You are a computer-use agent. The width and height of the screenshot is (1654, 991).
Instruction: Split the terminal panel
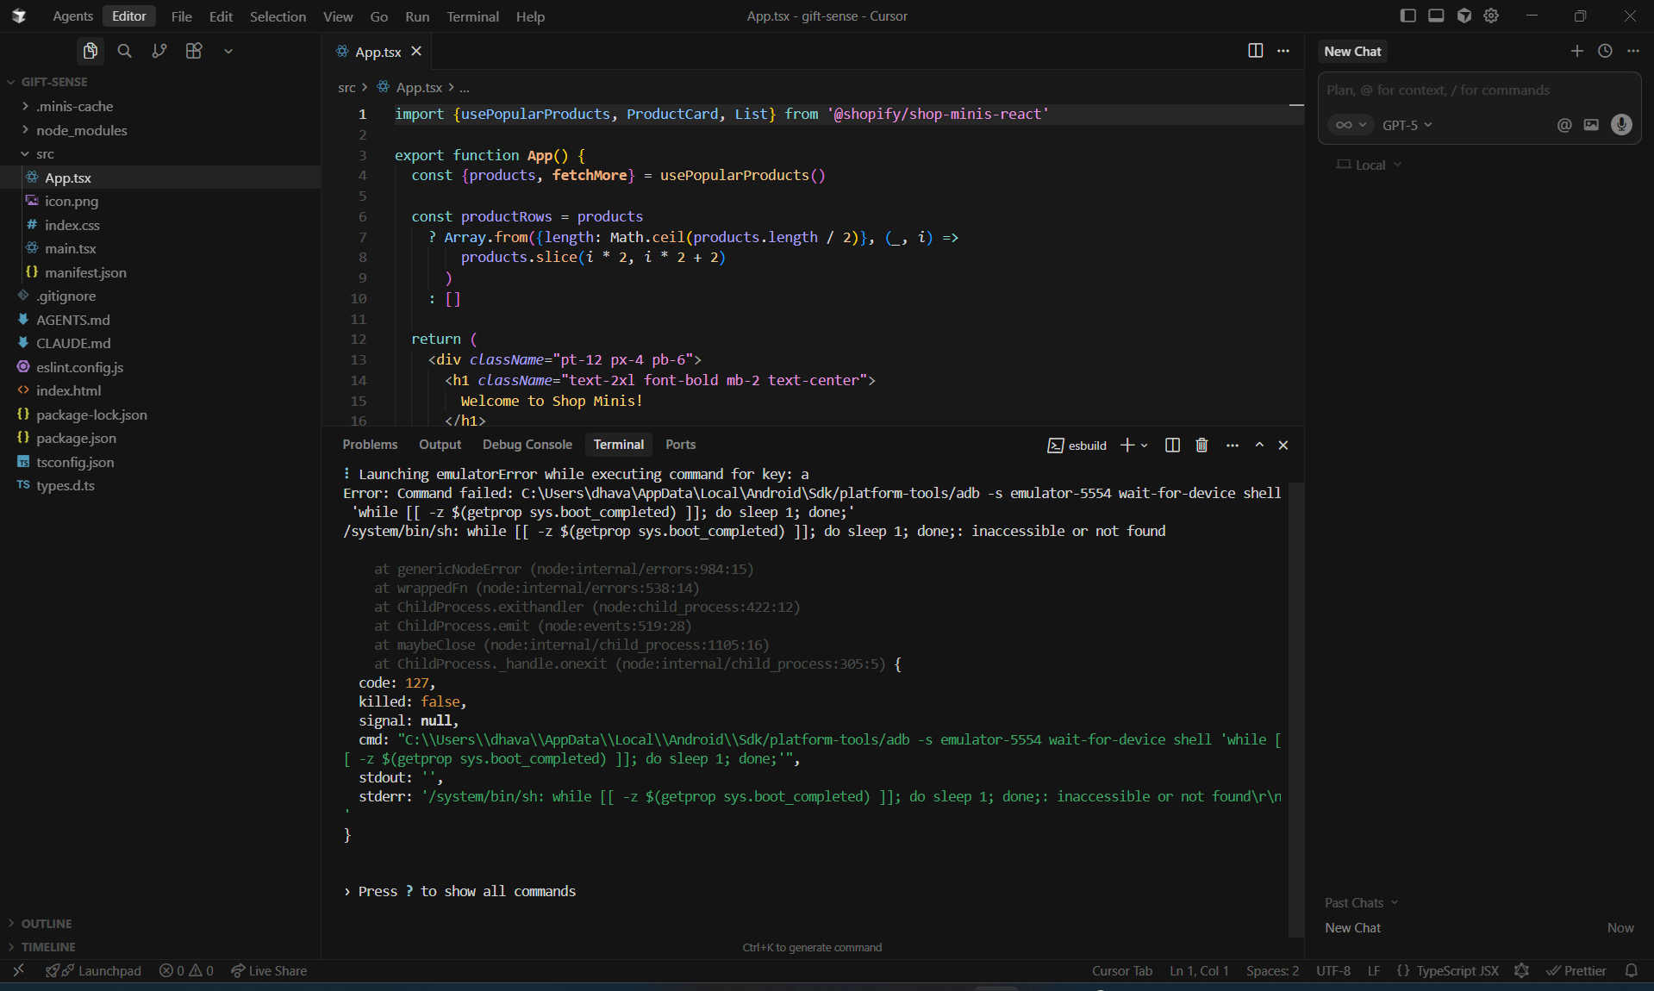coord(1172,445)
